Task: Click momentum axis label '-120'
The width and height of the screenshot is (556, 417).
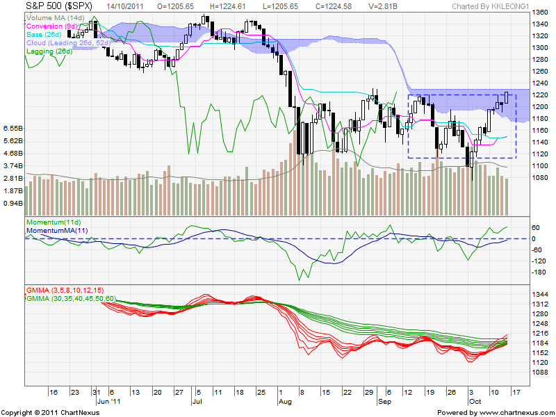Action: 539,261
